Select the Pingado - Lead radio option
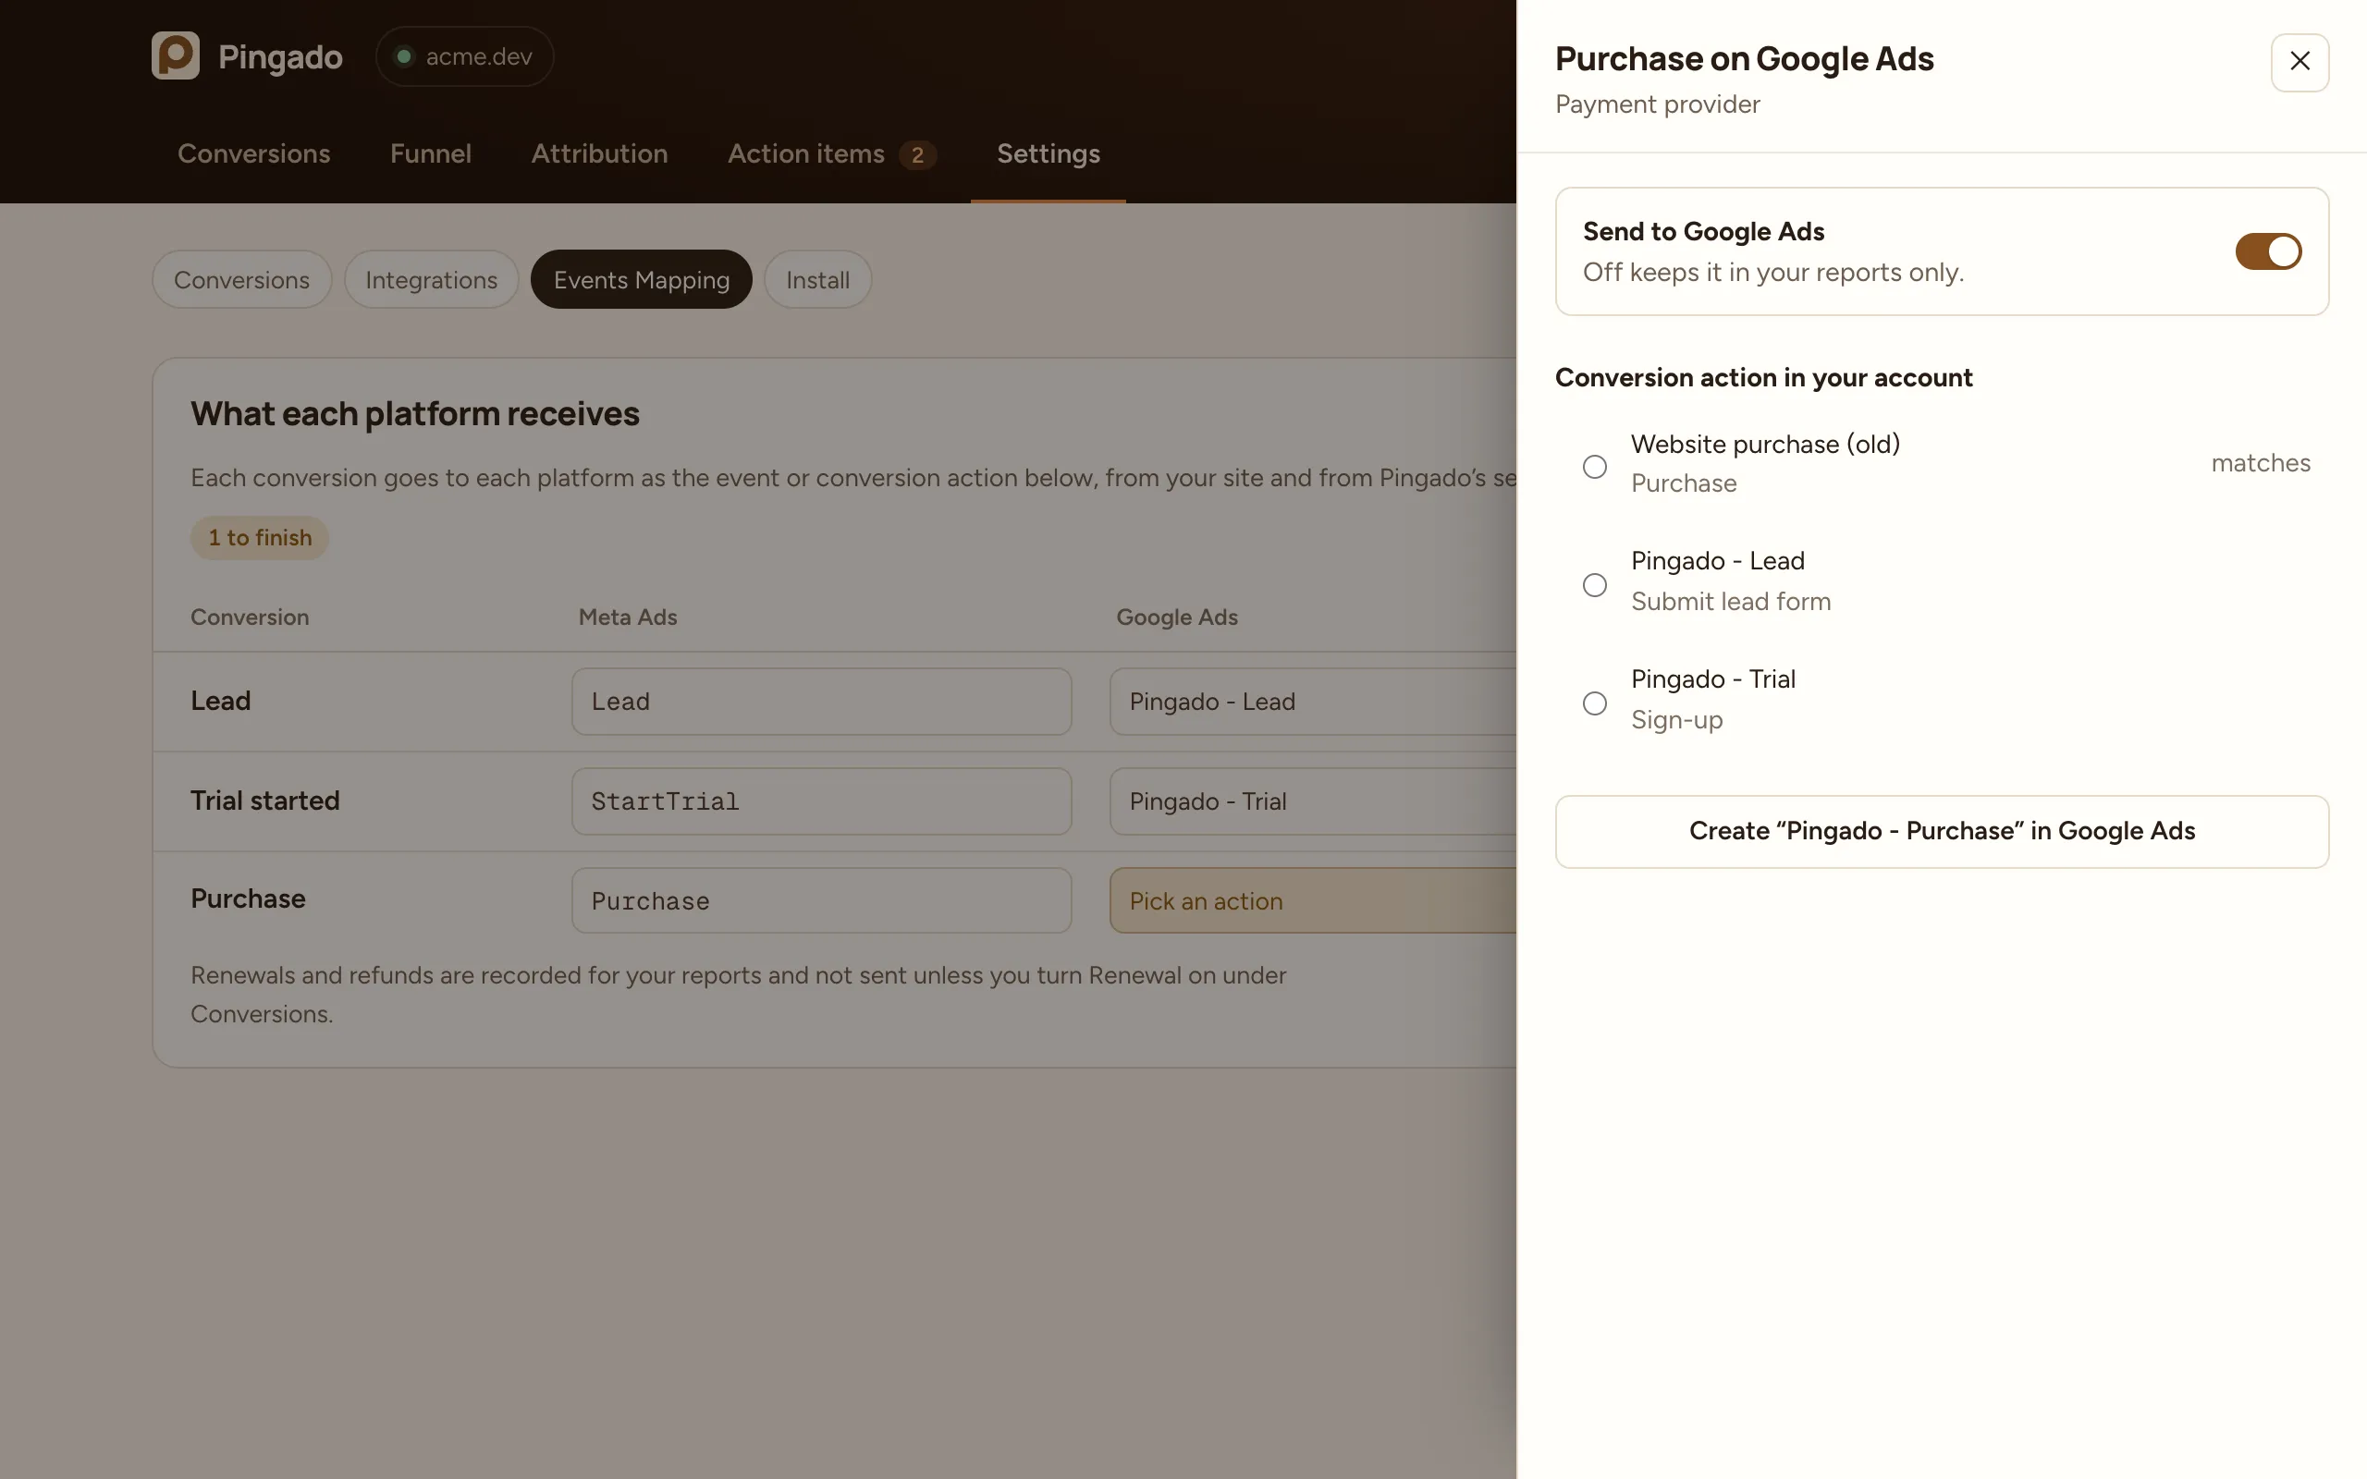This screenshot has height=1479, width=2367. 1594,585
